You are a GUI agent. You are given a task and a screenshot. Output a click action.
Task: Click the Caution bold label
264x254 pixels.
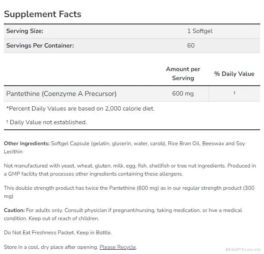[x=14, y=210]
